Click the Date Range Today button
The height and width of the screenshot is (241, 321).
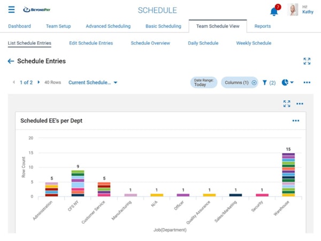[x=203, y=82]
